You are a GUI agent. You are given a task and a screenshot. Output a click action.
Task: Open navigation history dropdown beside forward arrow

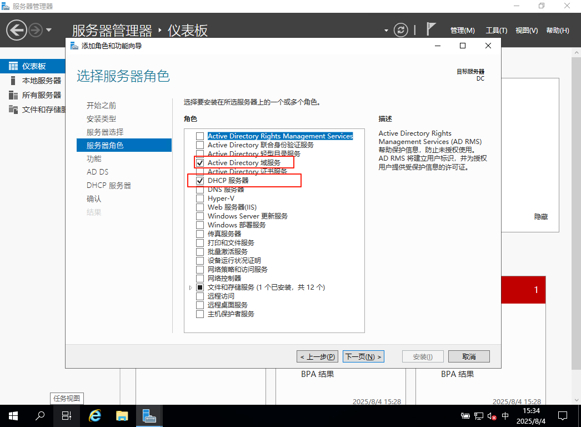pyautogui.click(x=49, y=30)
